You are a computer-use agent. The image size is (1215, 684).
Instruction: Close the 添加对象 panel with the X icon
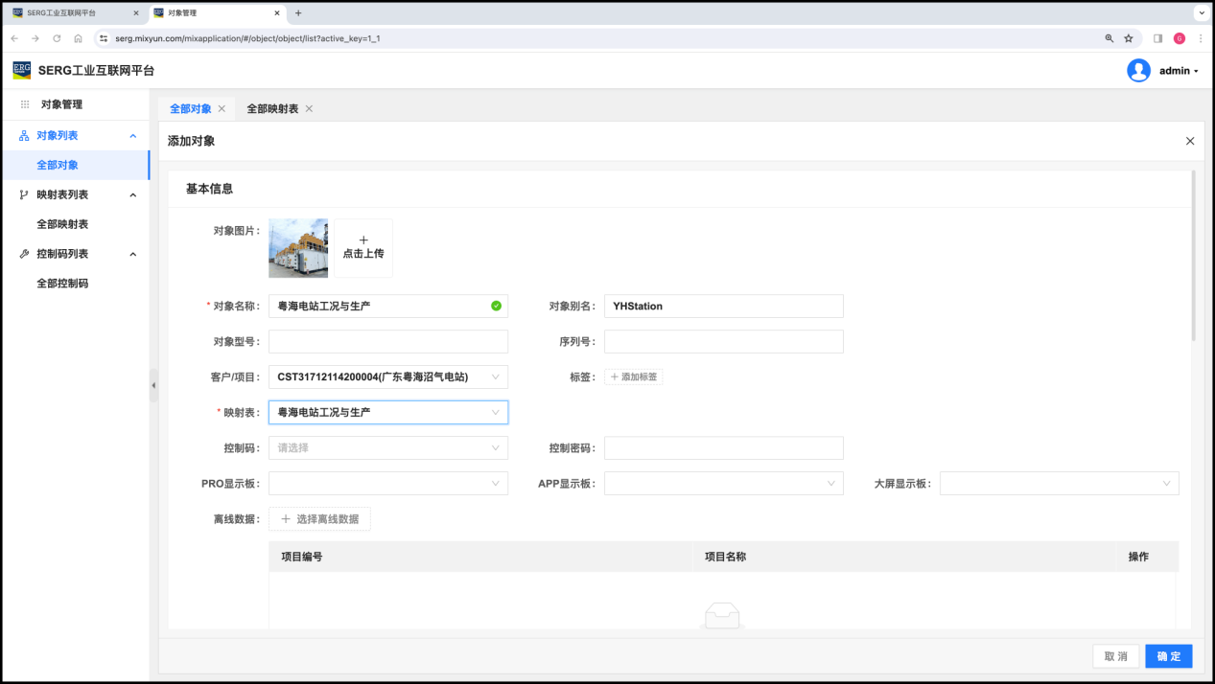[1190, 141]
